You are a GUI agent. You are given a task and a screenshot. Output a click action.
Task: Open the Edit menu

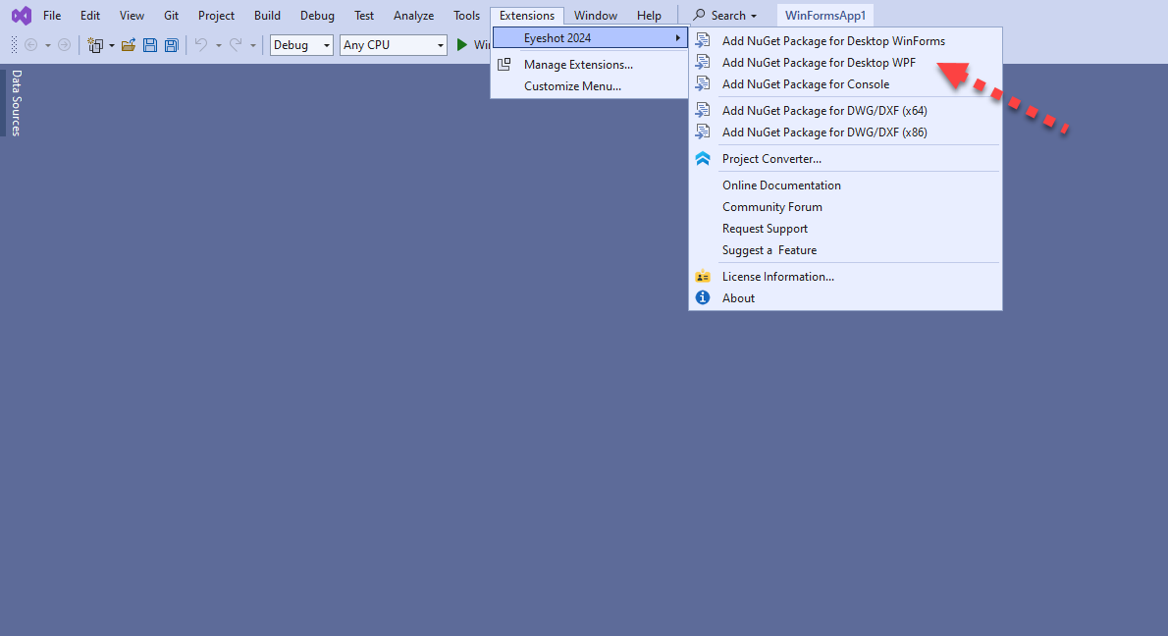coord(90,15)
